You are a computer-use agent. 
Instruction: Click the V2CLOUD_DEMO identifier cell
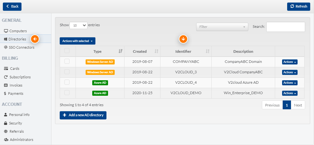[186, 93]
